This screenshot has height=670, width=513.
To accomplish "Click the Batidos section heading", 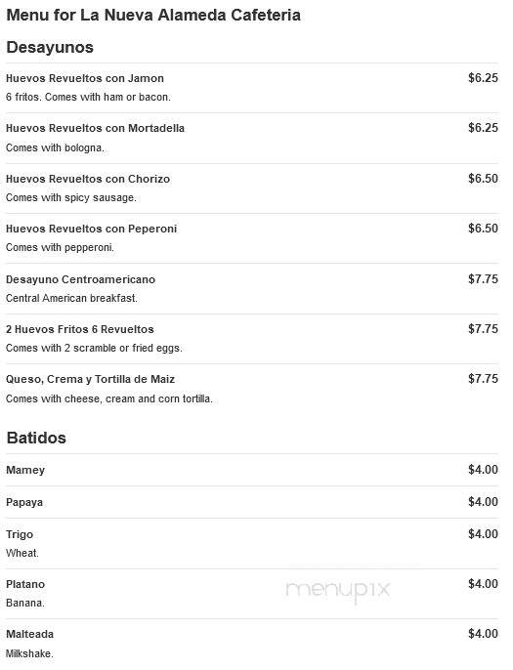I will 36,438.
